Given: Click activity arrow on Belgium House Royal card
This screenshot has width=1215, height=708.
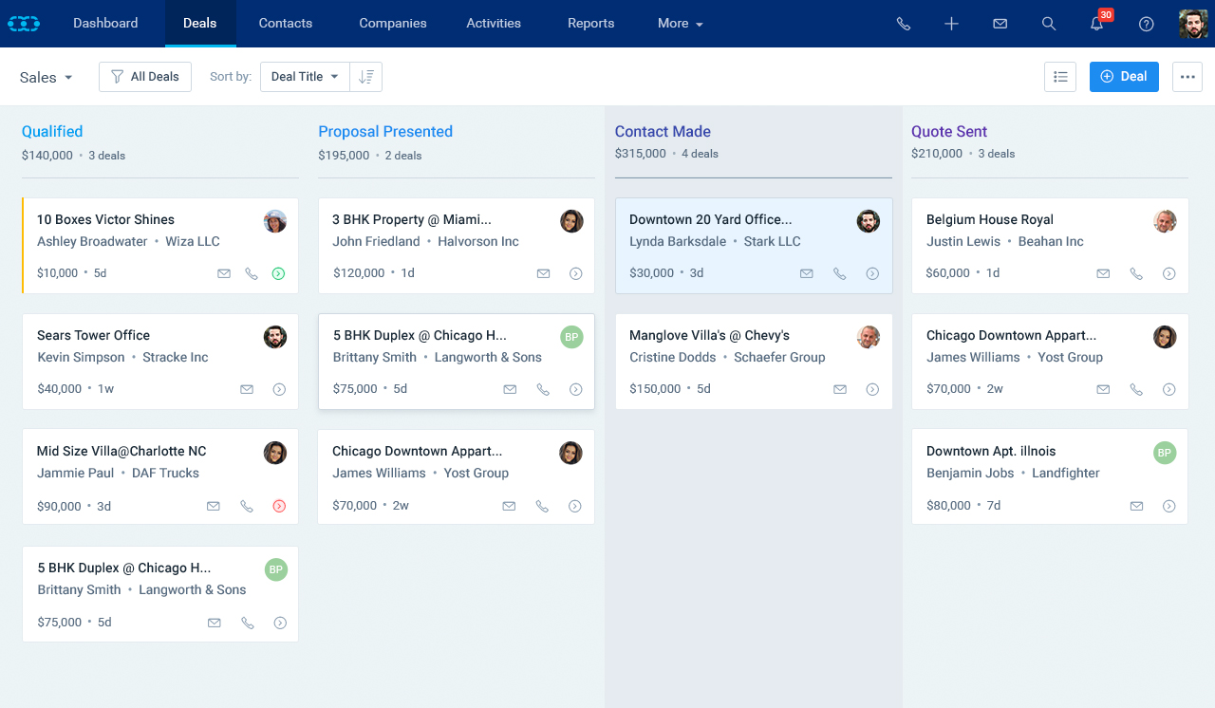Looking at the screenshot, I should click(1168, 273).
